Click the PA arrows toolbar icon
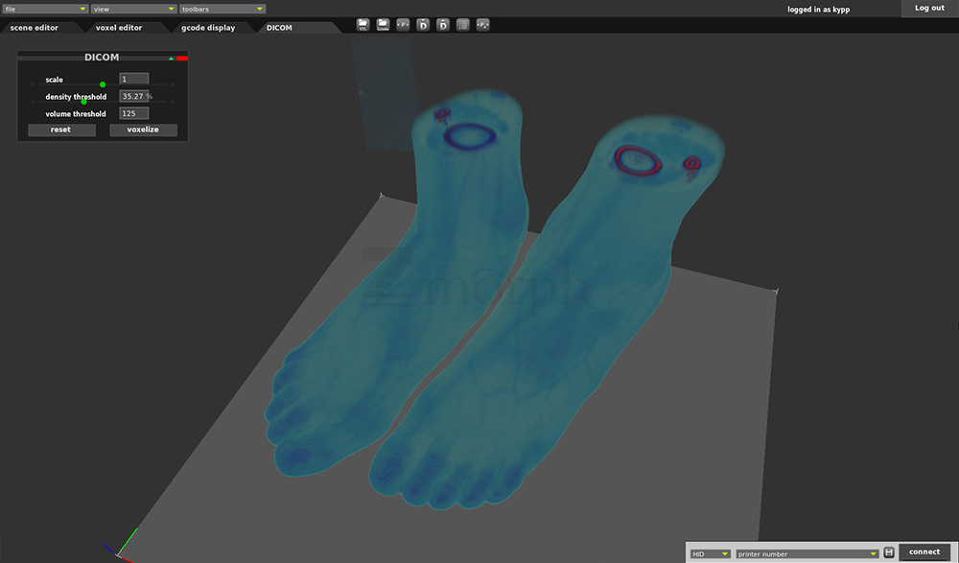The height and width of the screenshot is (563, 959). (482, 24)
